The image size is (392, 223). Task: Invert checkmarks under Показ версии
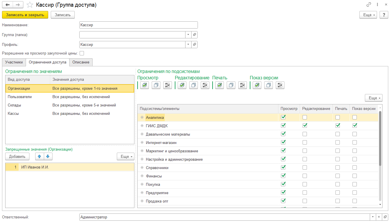tap(280, 85)
